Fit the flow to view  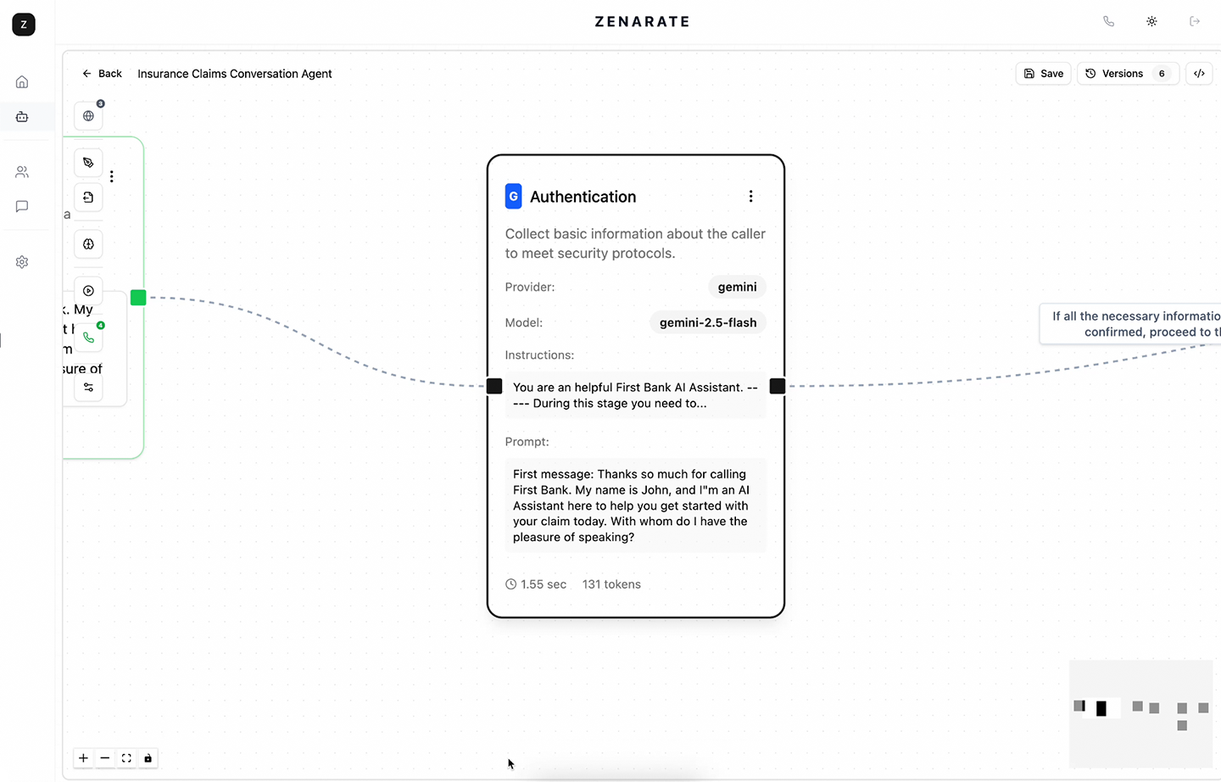[126, 758]
